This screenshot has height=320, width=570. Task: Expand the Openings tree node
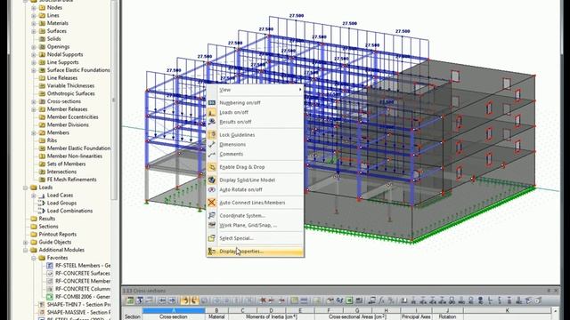[34, 47]
